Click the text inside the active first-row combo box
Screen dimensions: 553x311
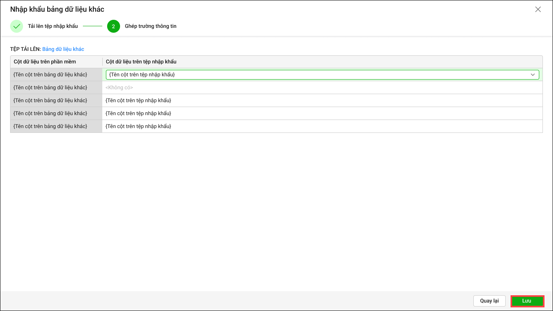(x=142, y=75)
